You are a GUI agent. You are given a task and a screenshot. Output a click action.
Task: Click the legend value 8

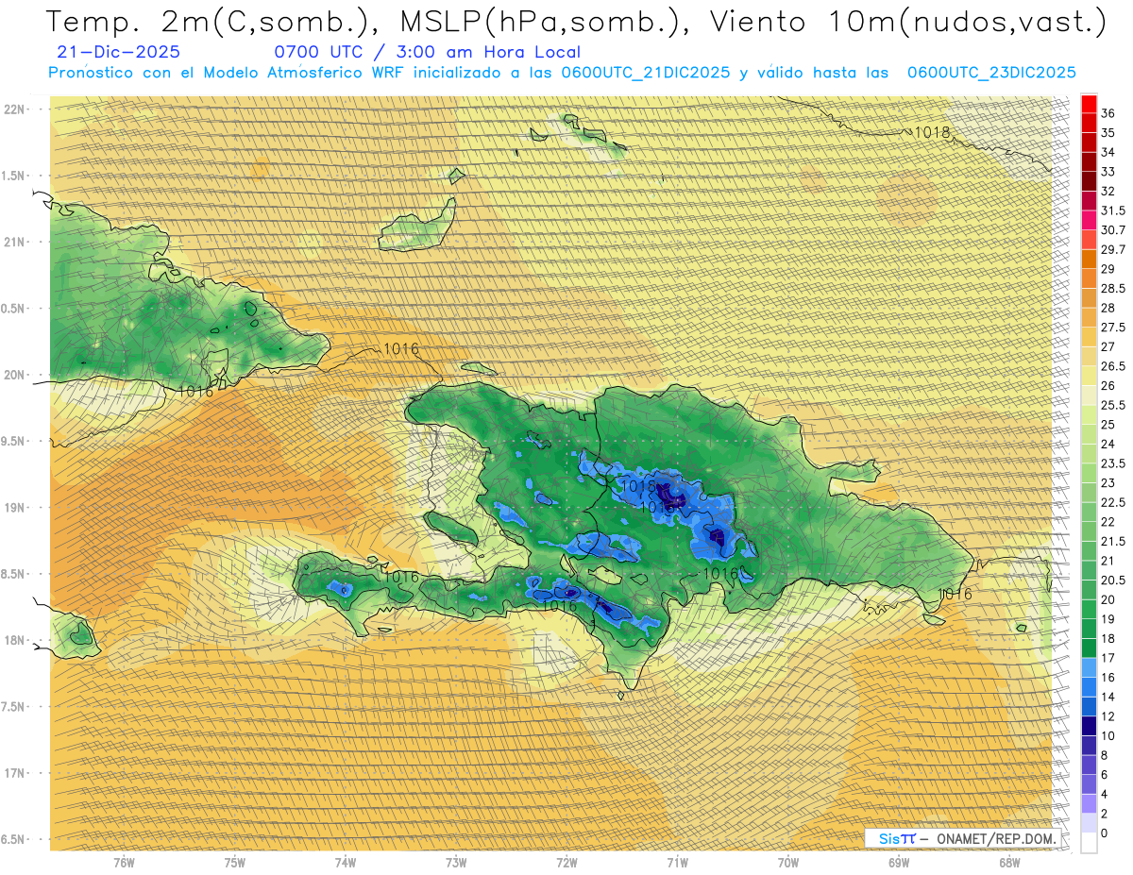tap(1105, 756)
